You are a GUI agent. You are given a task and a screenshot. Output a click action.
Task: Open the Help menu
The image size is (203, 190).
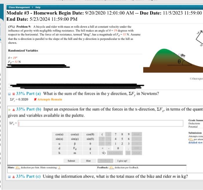coord(38,7)
